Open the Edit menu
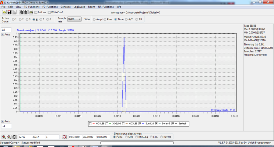This screenshot has height=147, width=274. coord(10,7)
